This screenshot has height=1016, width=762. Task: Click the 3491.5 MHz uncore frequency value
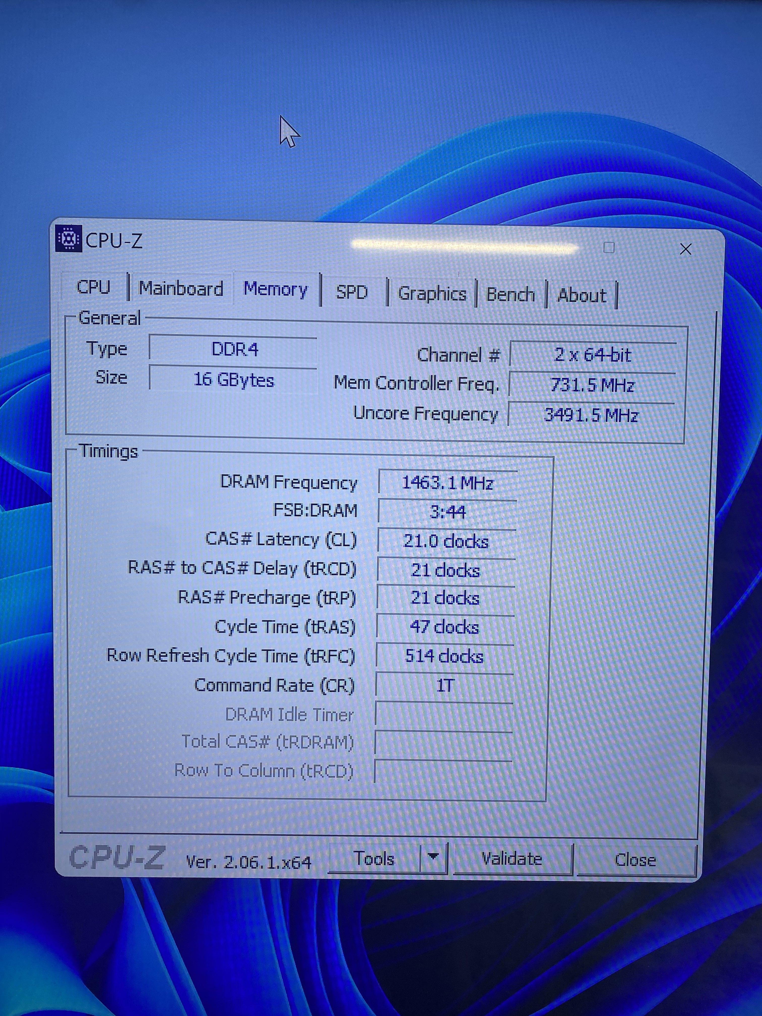(x=591, y=415)
